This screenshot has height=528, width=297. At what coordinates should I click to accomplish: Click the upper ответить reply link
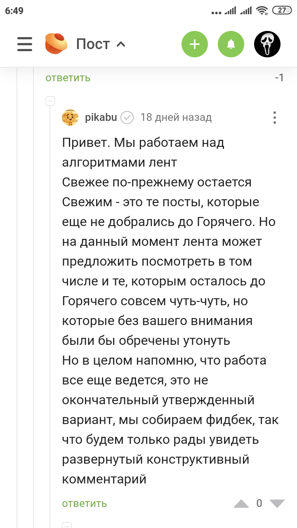click(68, 78)
